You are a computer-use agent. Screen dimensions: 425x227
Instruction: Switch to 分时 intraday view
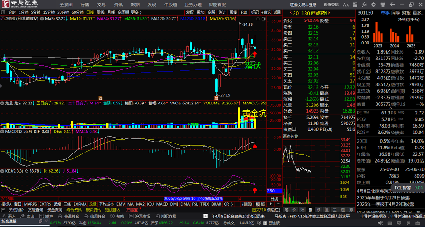pyautogui.click(x=12, y=12)
